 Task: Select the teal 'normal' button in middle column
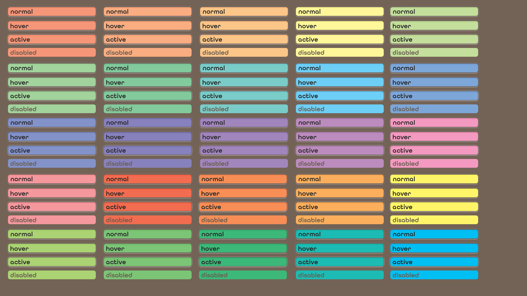click(244, 68)
